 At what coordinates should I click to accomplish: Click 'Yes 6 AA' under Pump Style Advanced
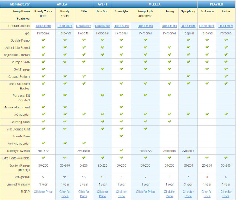pyautogui.click(x=145, y=151)
